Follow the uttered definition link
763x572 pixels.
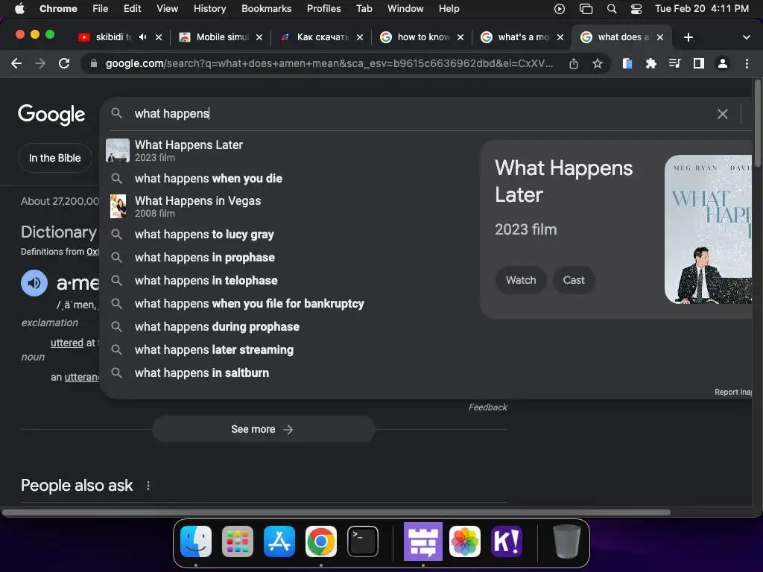pos(67,343)
